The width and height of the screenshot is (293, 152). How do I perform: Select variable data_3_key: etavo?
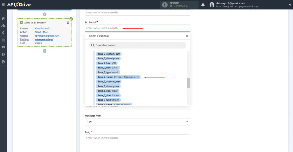pyautogui.click(x=107, y=91)
